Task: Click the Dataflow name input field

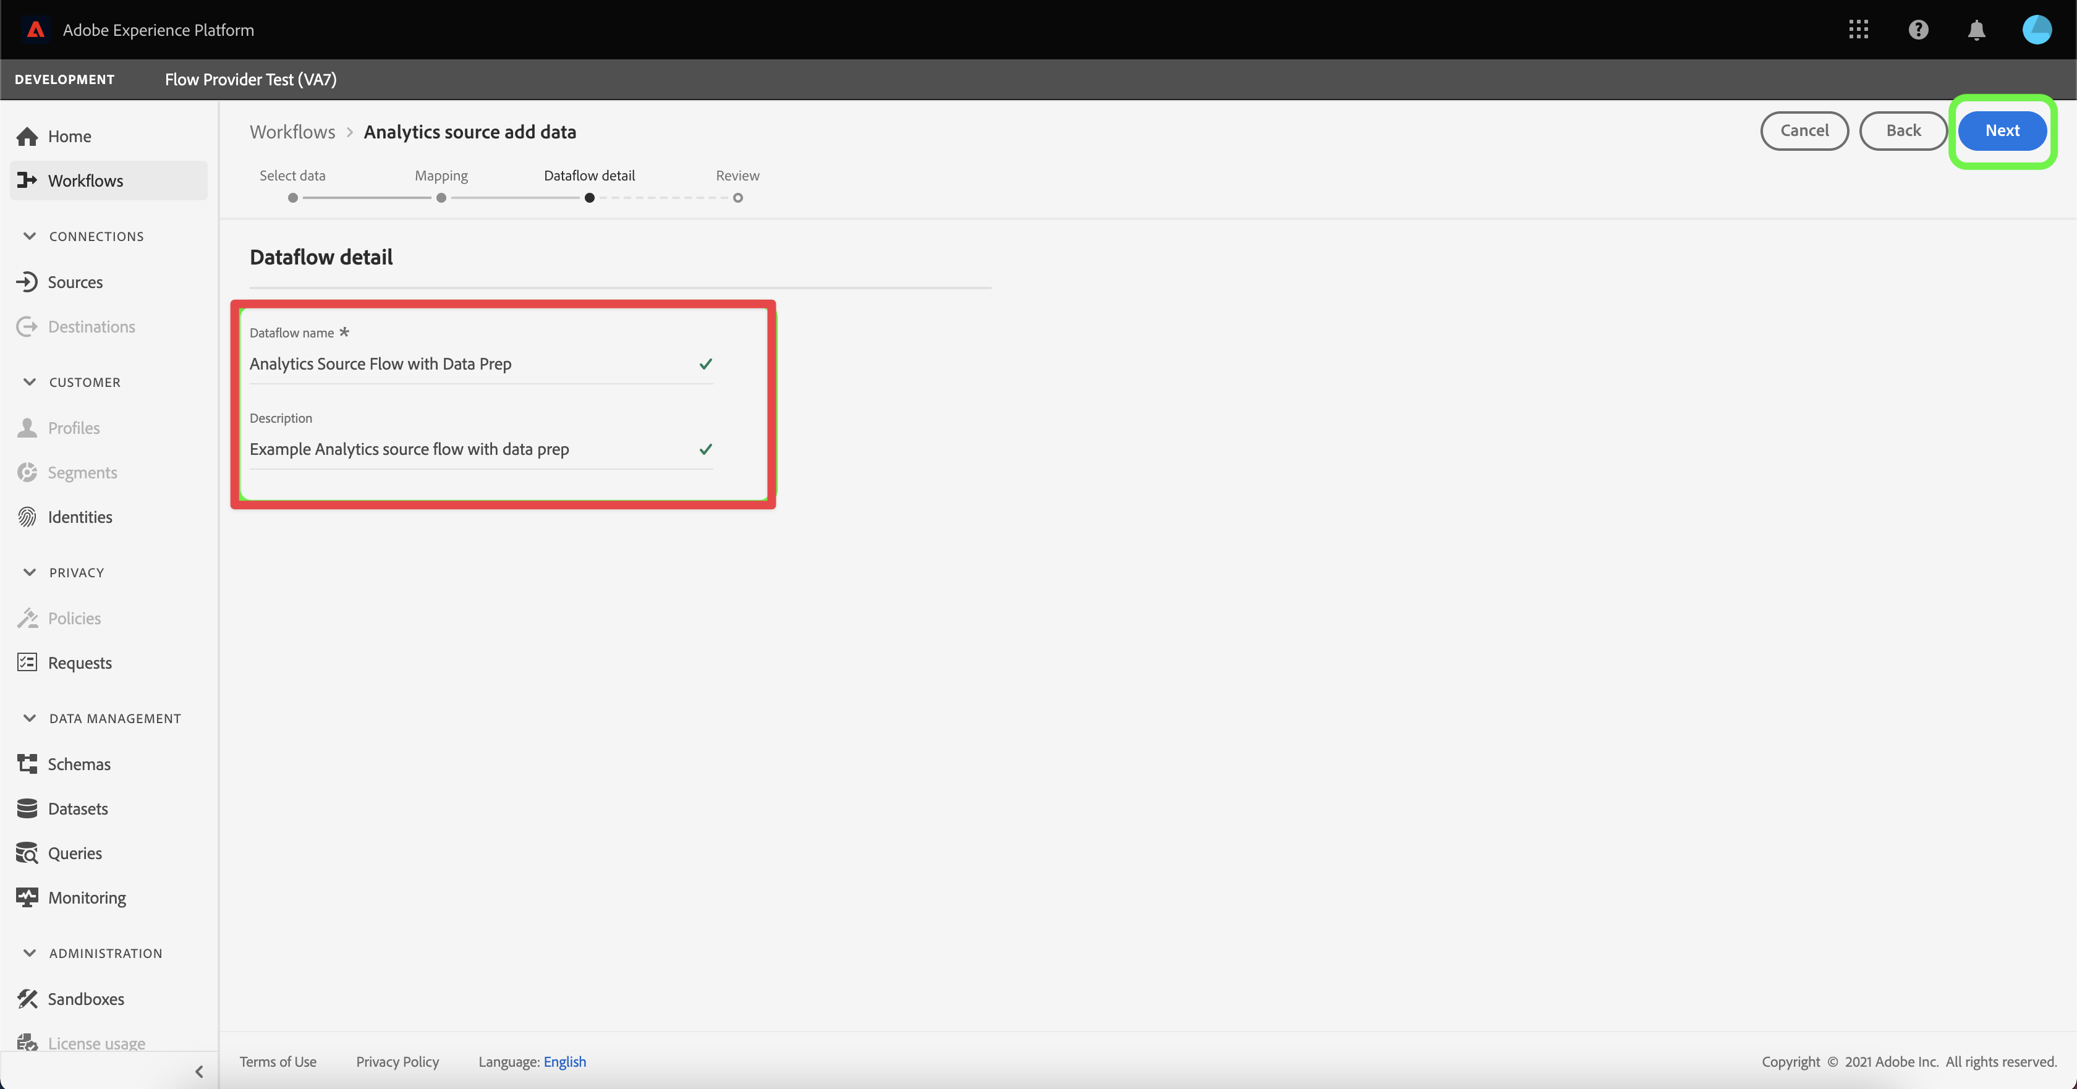Action: tap(468, 363)
